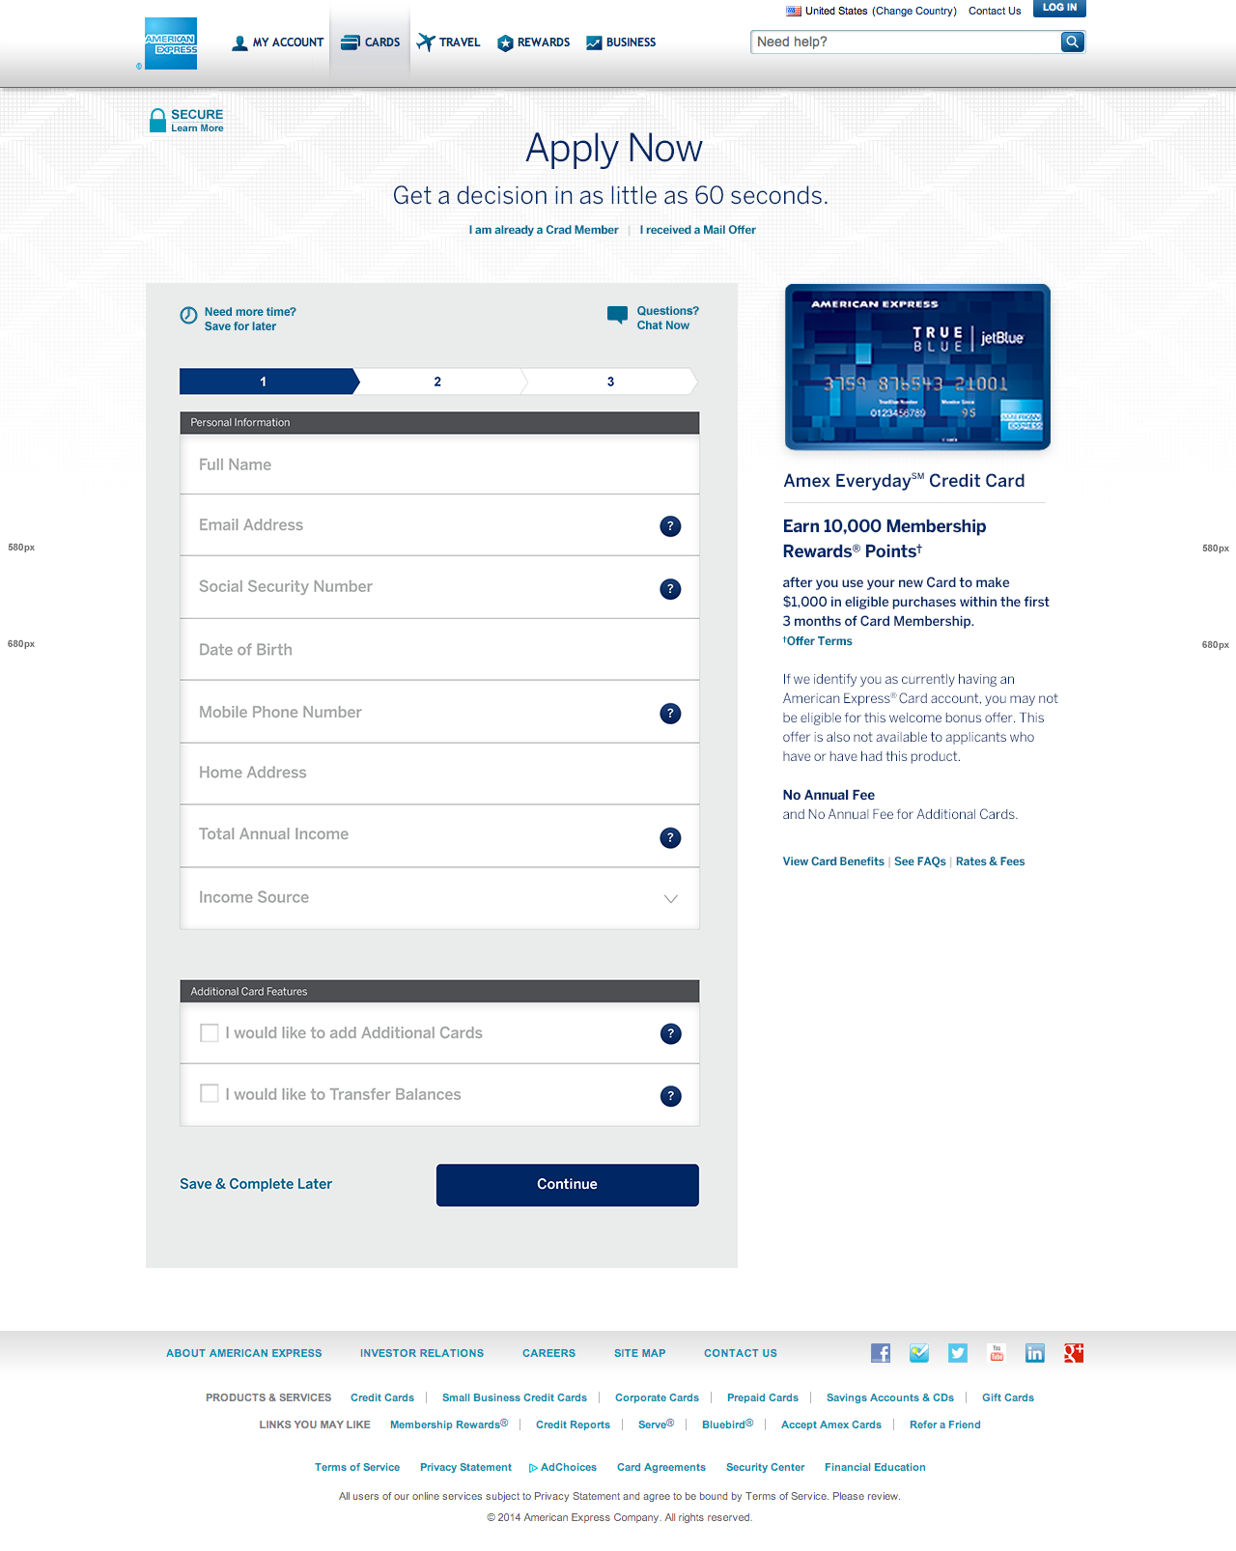Click the Full Name field
Viewport: 1236px width, 1551px height.
coord(439,465)
